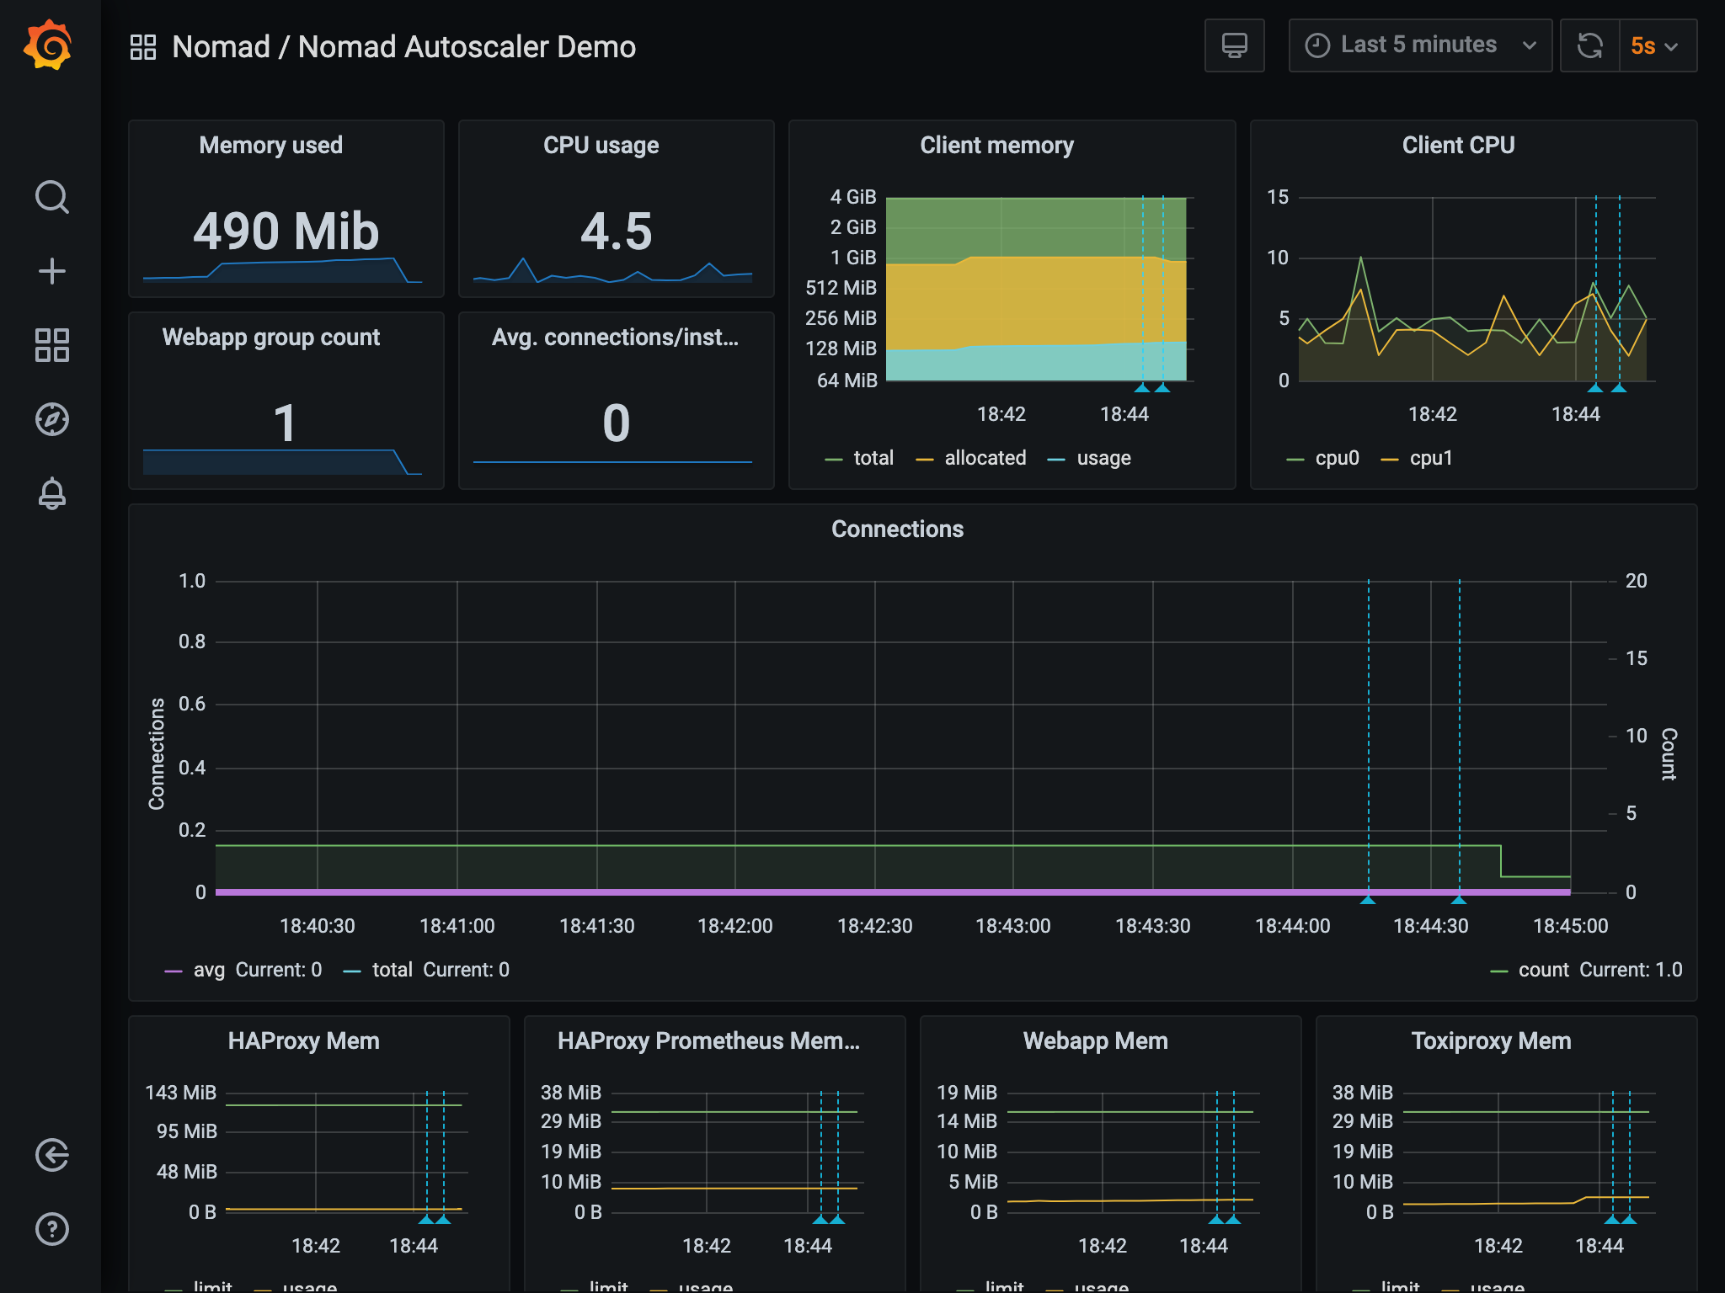Click the refresh dashboard icon

[x=1589, y=45]
